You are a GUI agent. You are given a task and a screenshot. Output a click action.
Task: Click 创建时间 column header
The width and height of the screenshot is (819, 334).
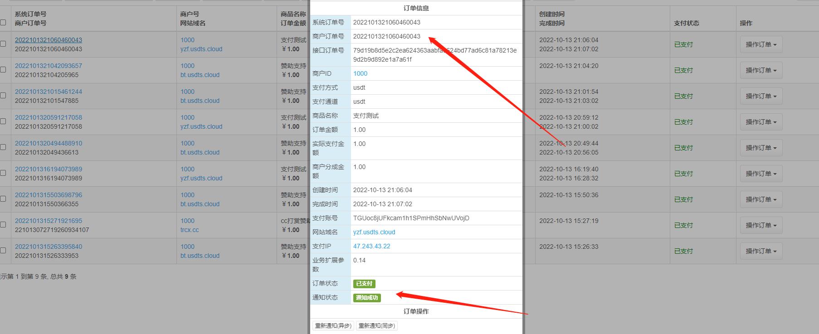tap(552, 14)
